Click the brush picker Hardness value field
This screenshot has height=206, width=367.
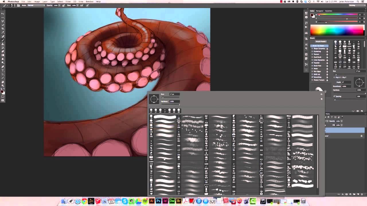[x=174, y=101]
